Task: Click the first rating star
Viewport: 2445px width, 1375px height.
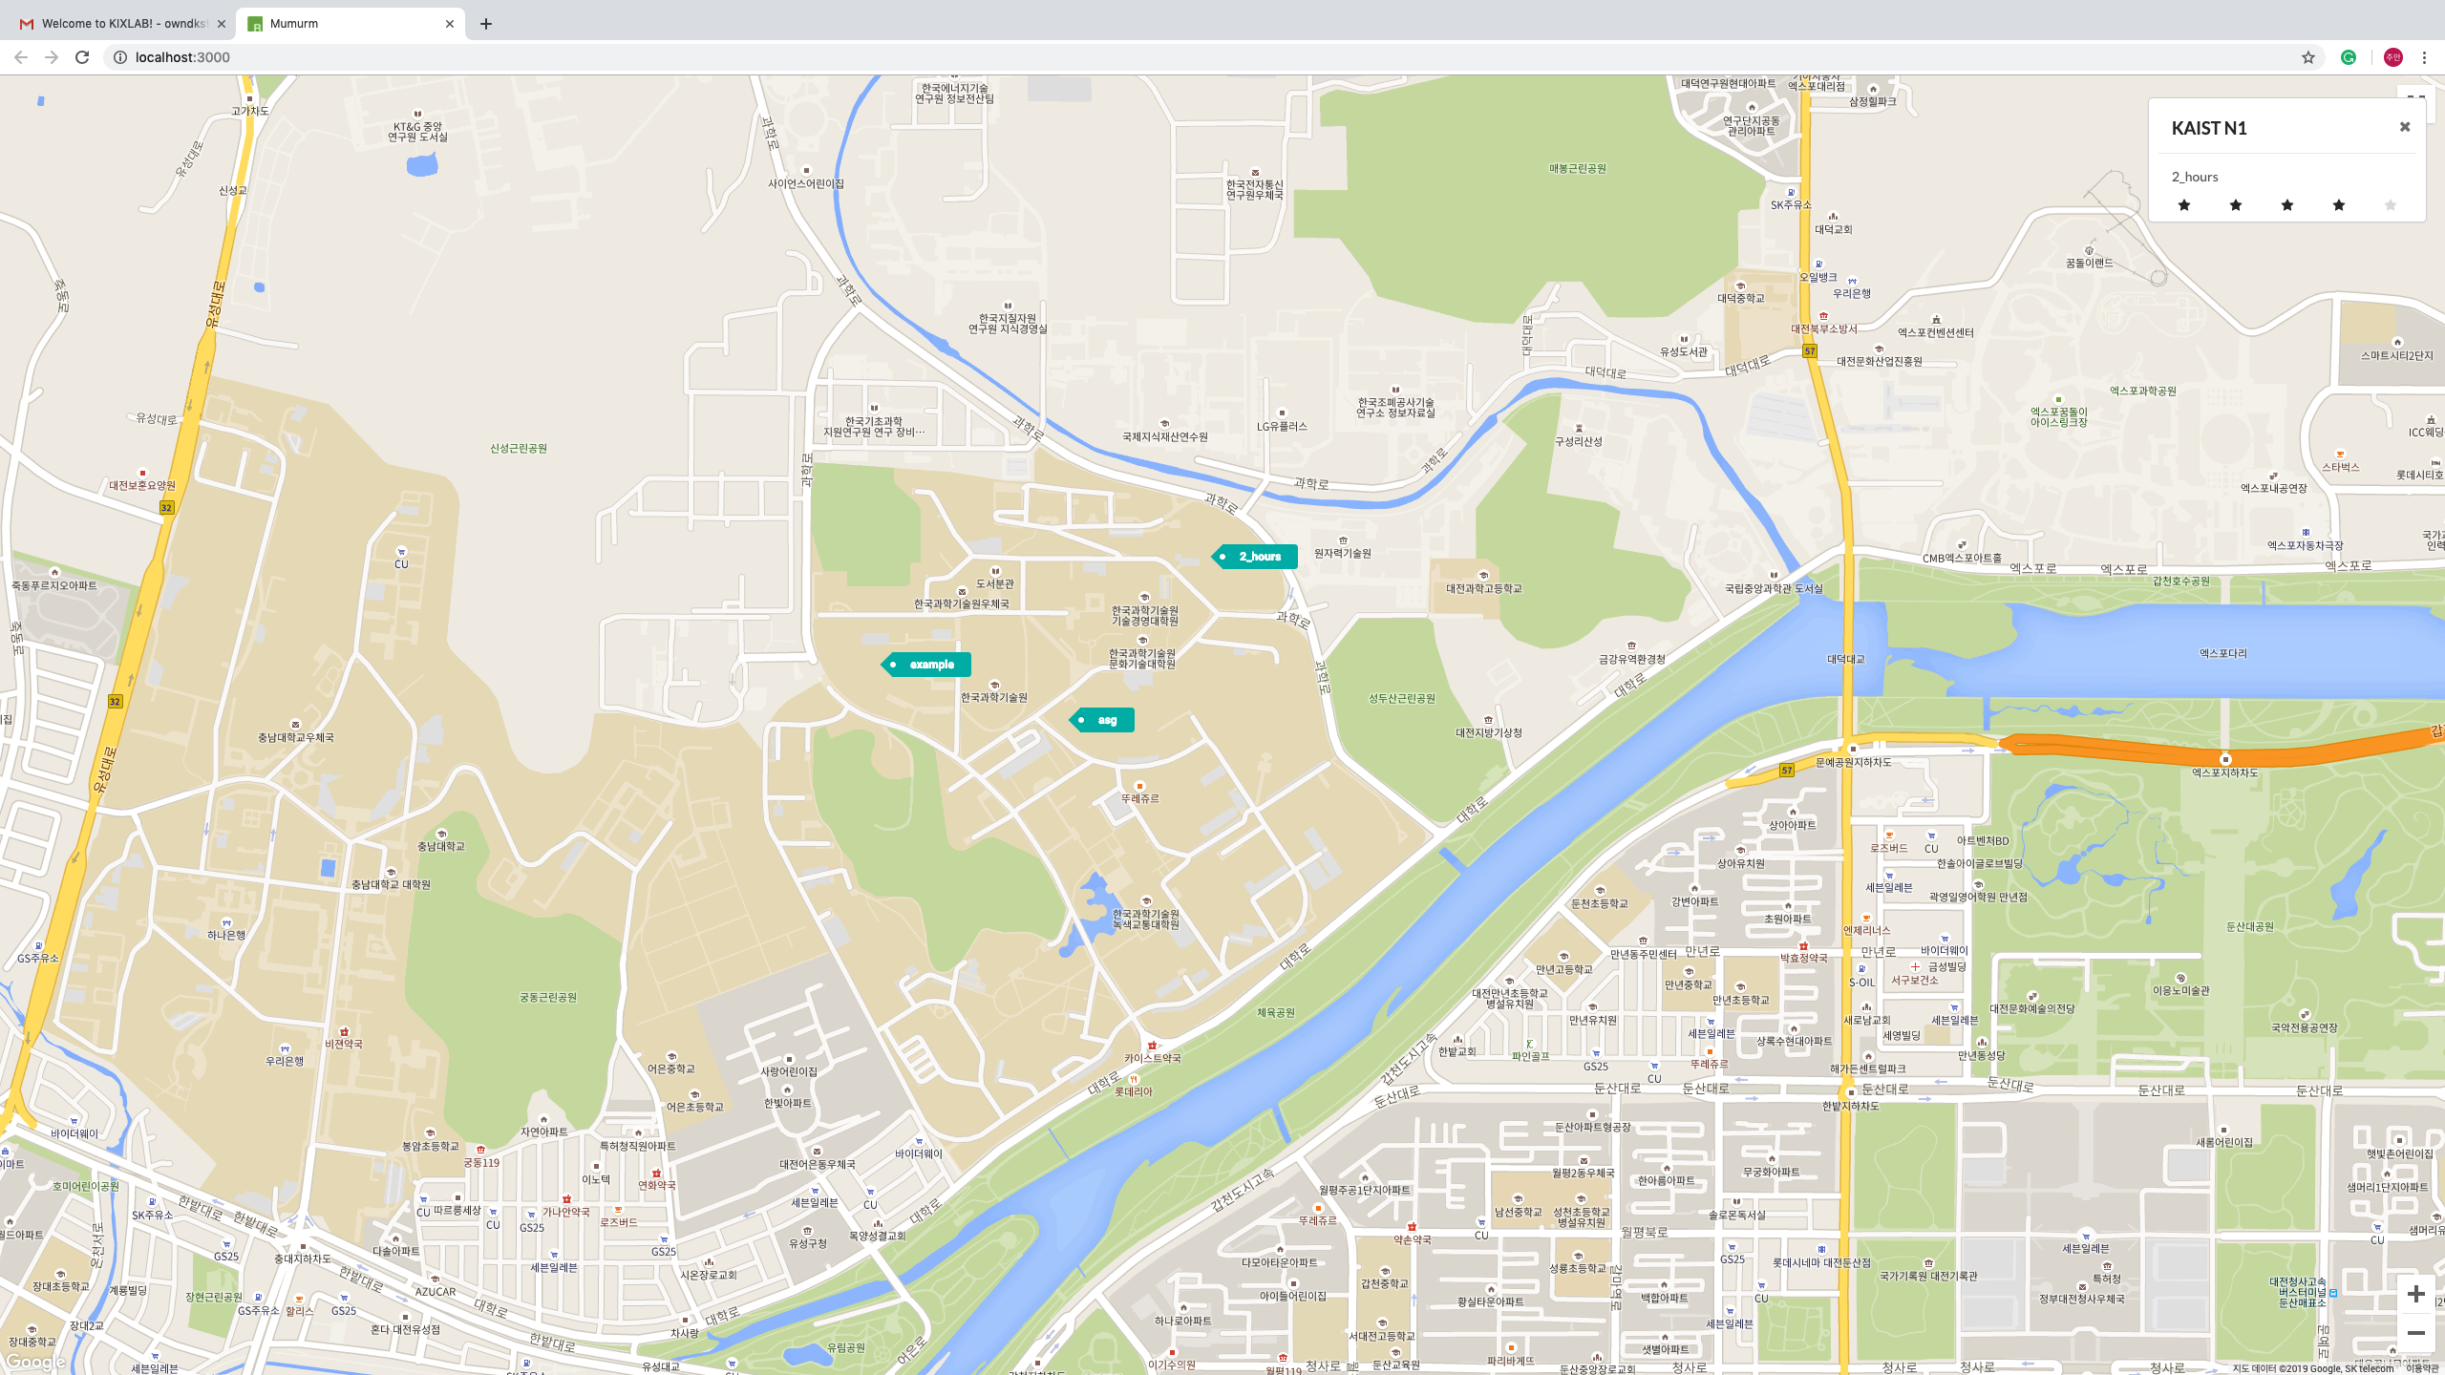Action: 2183,205
